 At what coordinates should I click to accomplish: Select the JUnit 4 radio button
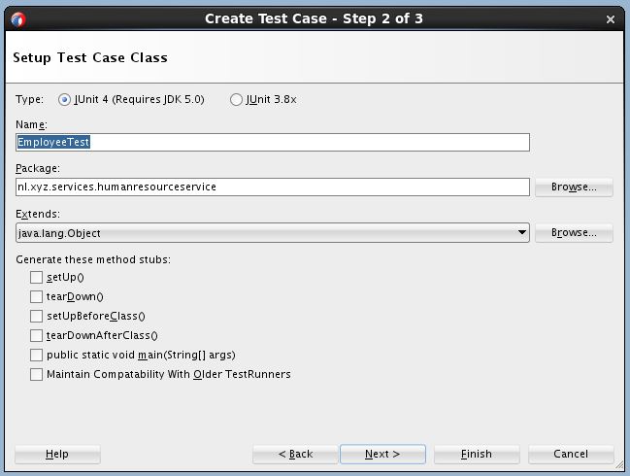tap(65, 99)
